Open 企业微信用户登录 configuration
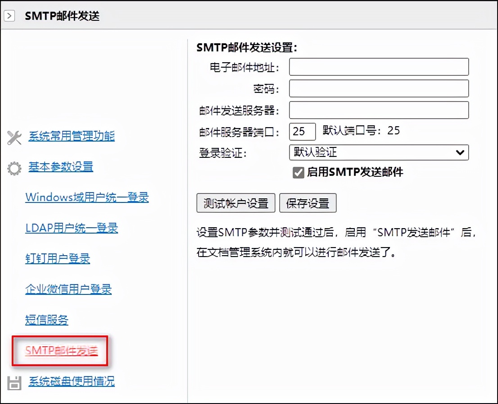Screen dimensions: 498x404 click(68, 289)
